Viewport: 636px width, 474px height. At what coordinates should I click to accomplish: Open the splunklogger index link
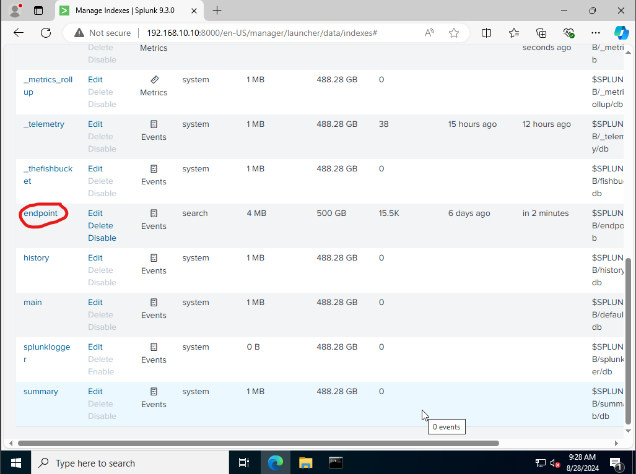point(46,353)
